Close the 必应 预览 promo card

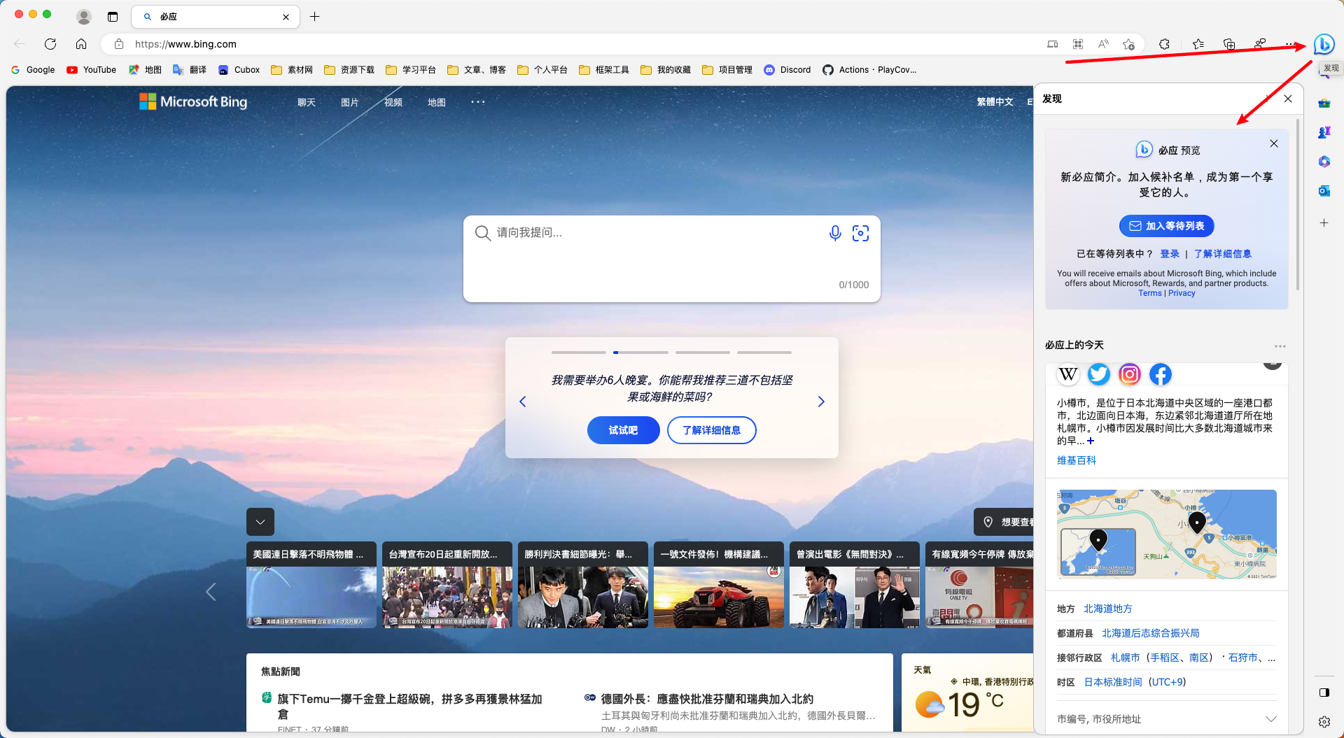(x=1274, y=143)
